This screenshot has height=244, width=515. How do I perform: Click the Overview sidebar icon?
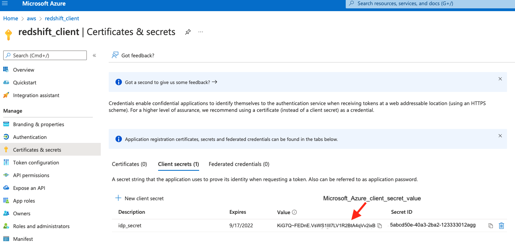(x=6, y=70)
